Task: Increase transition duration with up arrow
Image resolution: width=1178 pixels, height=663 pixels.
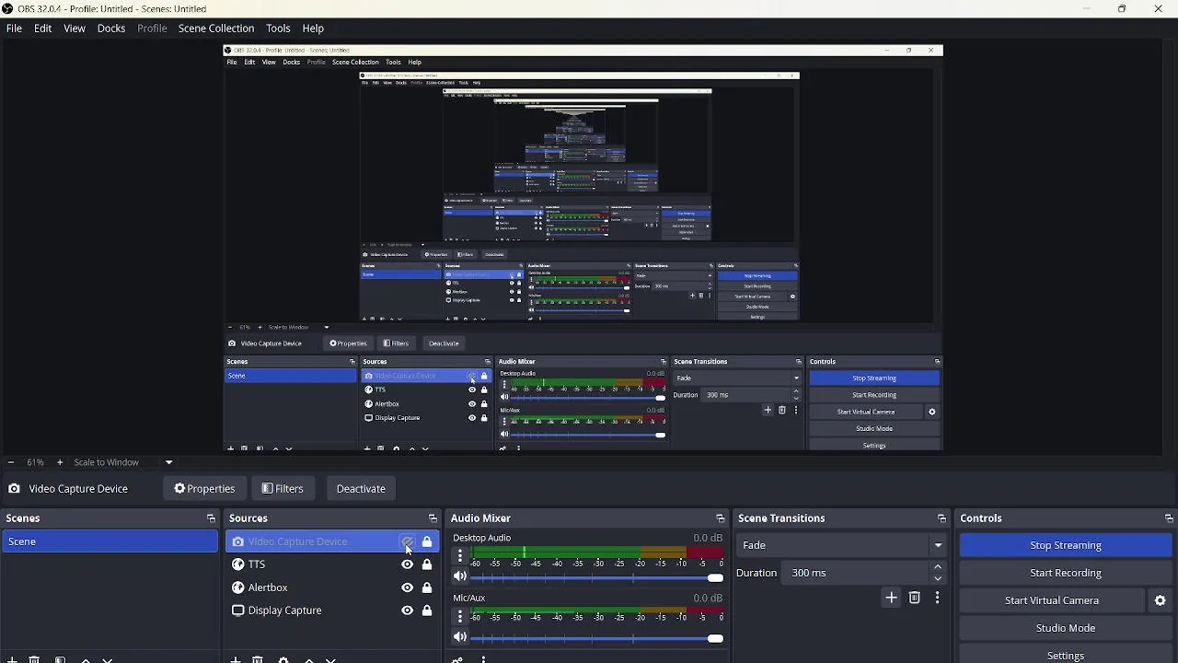Action: 938,567
